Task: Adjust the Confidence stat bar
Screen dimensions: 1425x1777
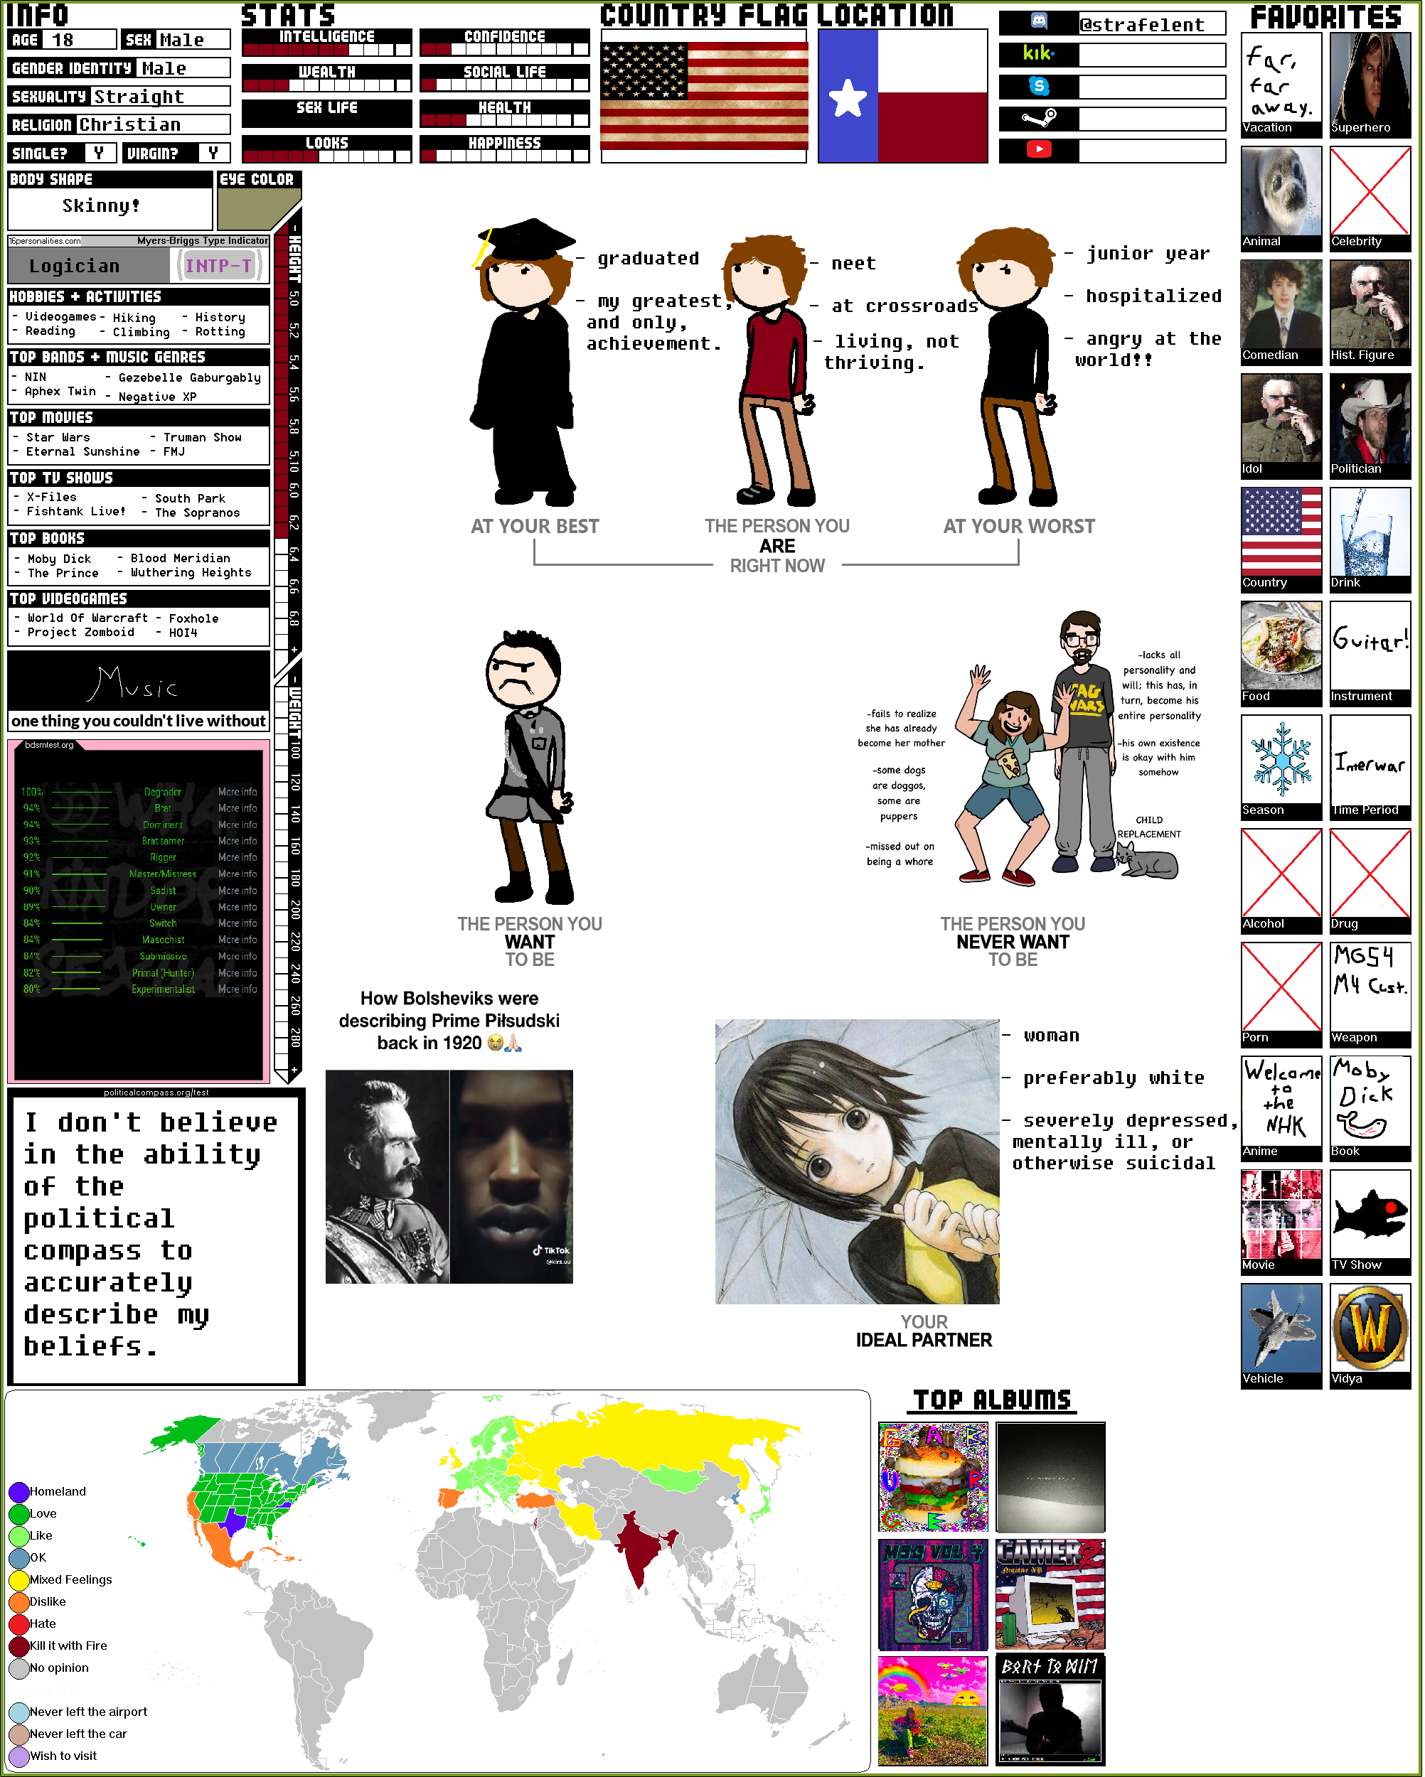Action: [x=505, y=50]
